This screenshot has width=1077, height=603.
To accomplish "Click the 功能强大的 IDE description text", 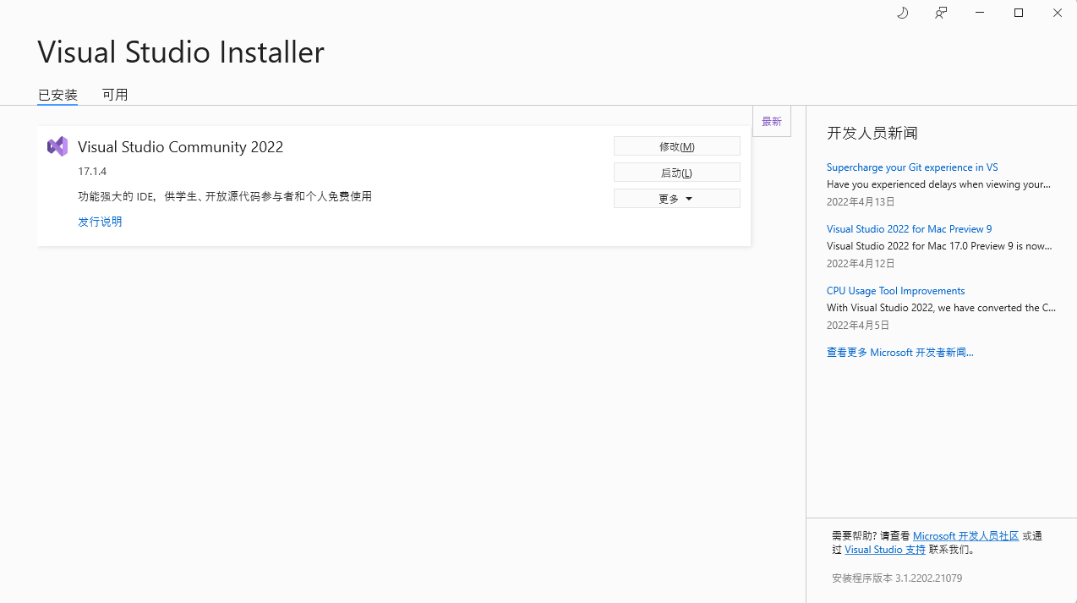I will (x=225, y=197).
